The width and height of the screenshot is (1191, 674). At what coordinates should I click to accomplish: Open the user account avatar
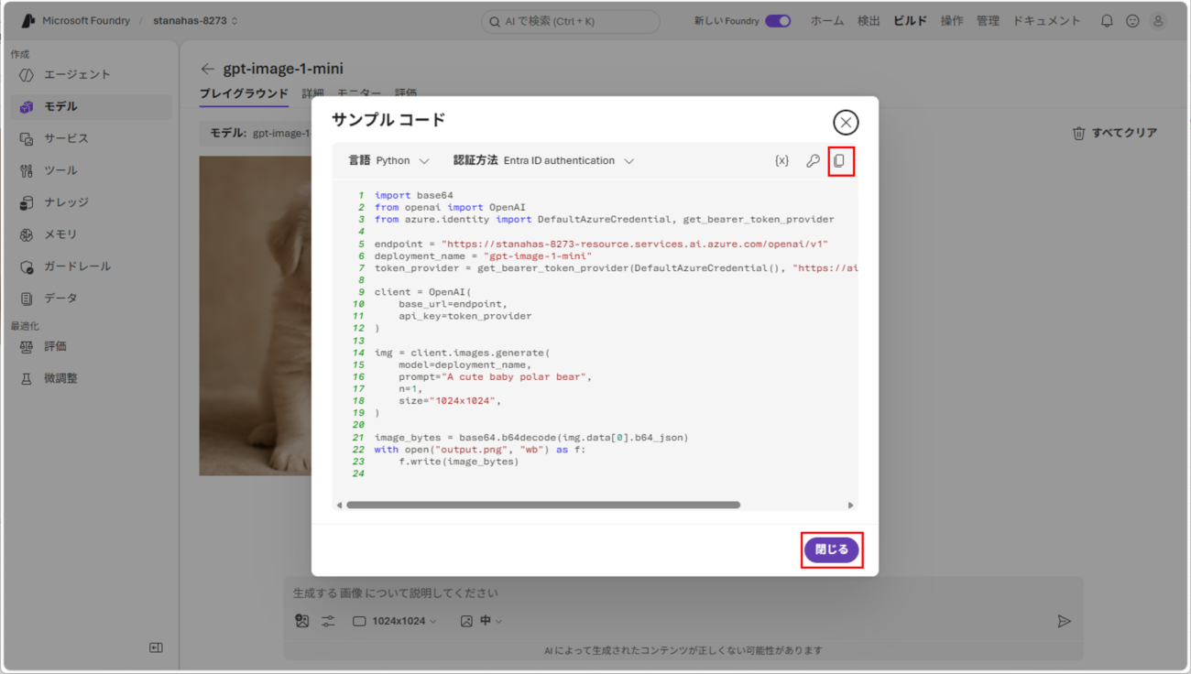coord(1158,21)
